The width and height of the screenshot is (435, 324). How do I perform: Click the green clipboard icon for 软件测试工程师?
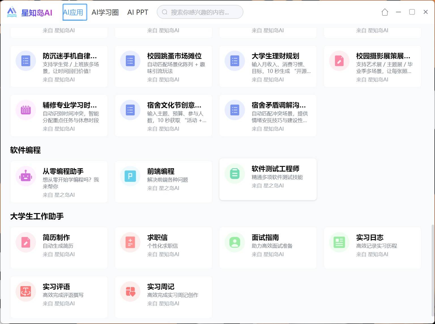[x=235, y=174]
